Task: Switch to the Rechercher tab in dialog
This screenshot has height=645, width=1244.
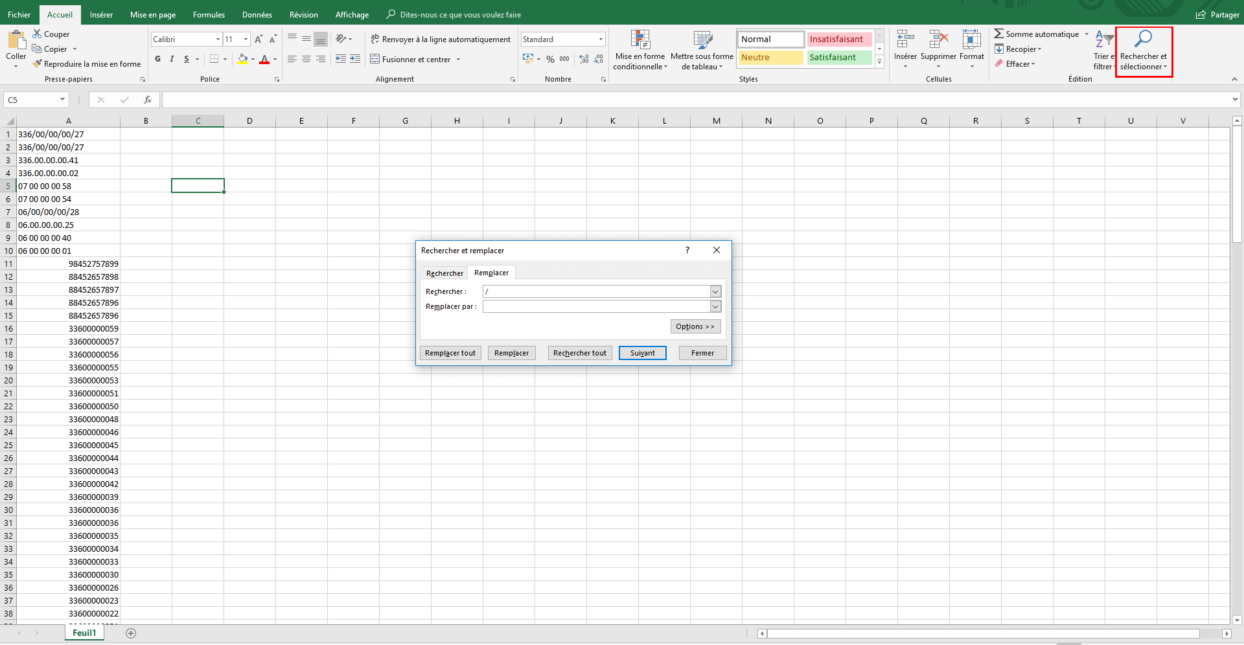Action: 444,273
